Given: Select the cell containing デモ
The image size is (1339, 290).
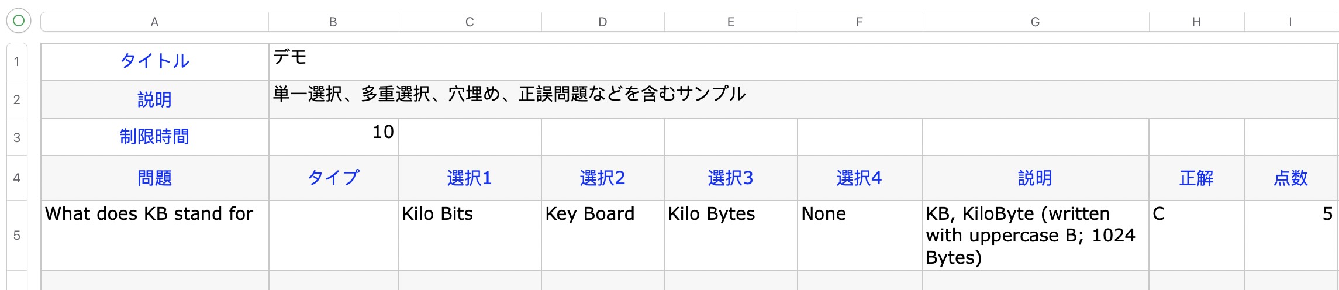Looking at the screenshot, I should point(802,61).
